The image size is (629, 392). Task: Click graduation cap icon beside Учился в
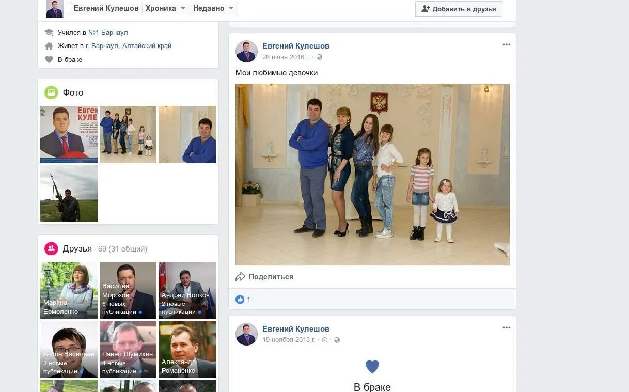(49, 33)
